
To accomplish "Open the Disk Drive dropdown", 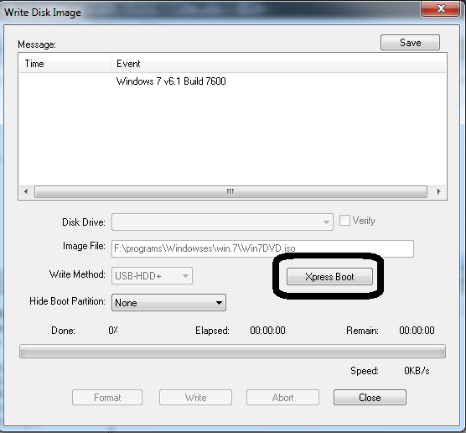I will (222, 222).
